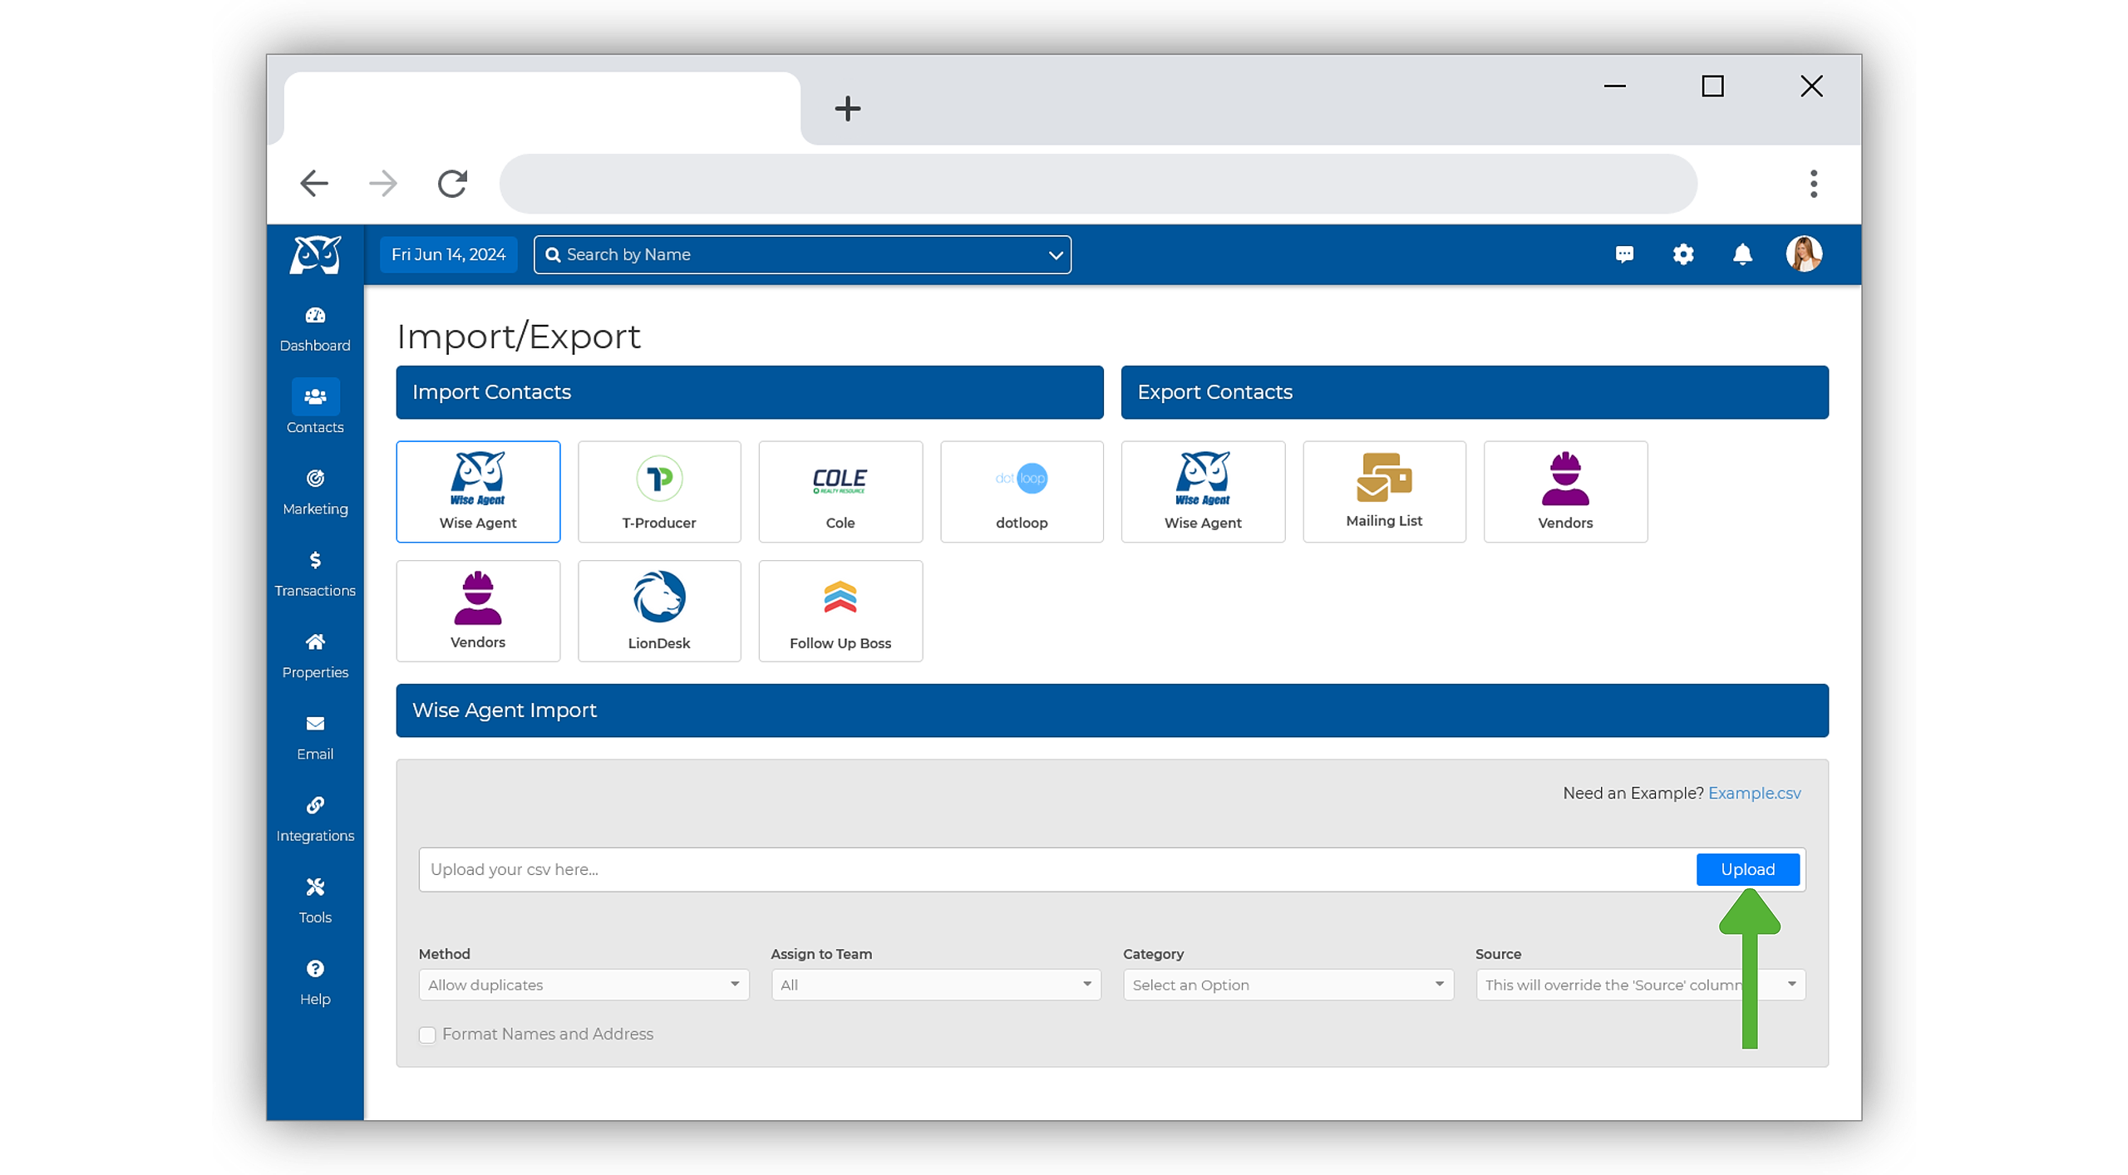
Task: Open settings via the gear icon
Action: (x=1682, y=254)
